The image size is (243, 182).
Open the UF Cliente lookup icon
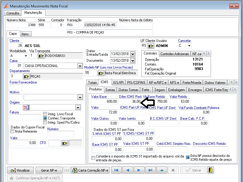[151, 46]
